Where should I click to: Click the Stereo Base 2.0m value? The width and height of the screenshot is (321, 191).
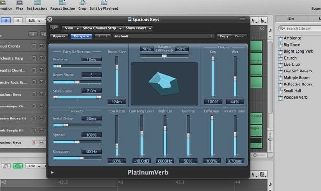click(x=92, y=91)
